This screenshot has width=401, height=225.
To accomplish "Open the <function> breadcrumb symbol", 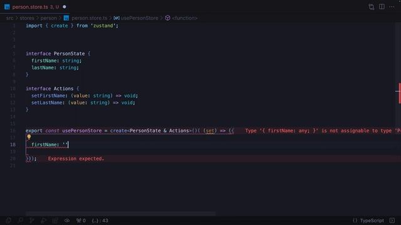I will pos(185,18).
